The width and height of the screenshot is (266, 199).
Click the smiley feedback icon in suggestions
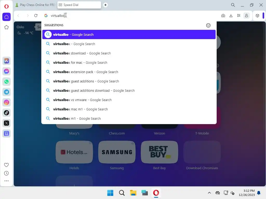pyautogui.click(x=208, y=25)
